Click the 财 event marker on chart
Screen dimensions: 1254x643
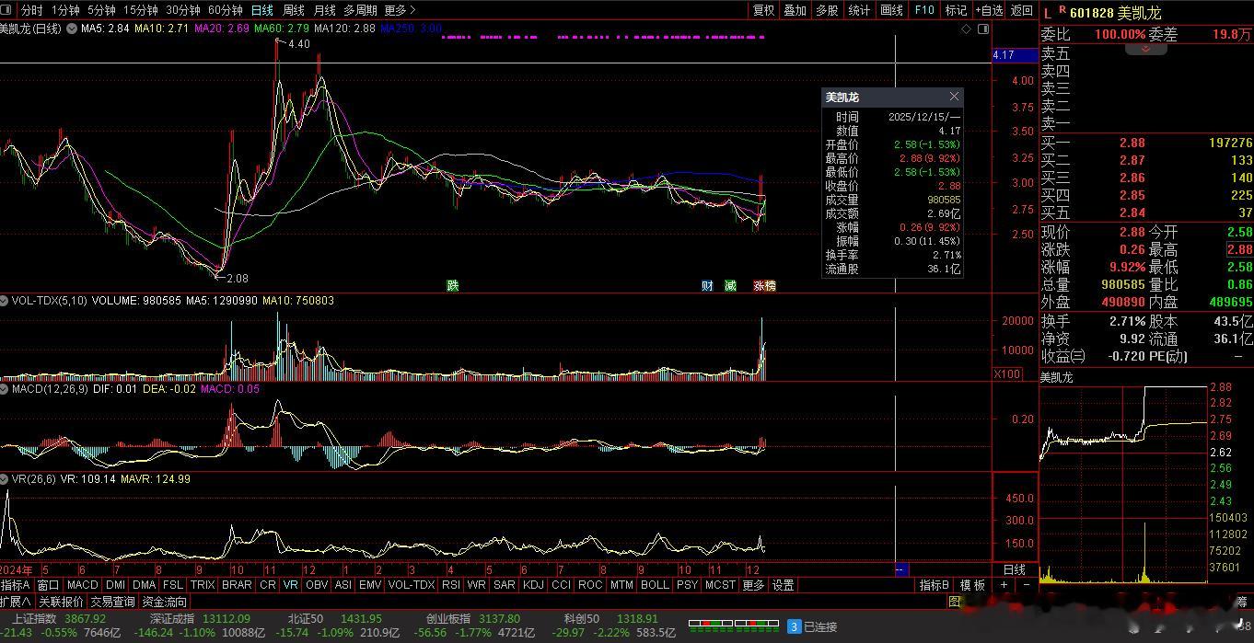[x=707, y=286]
